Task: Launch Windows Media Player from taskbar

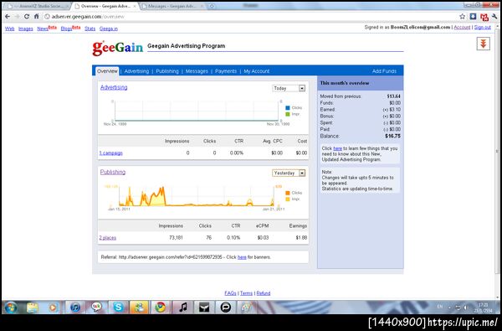Action: tap(54, 308)
